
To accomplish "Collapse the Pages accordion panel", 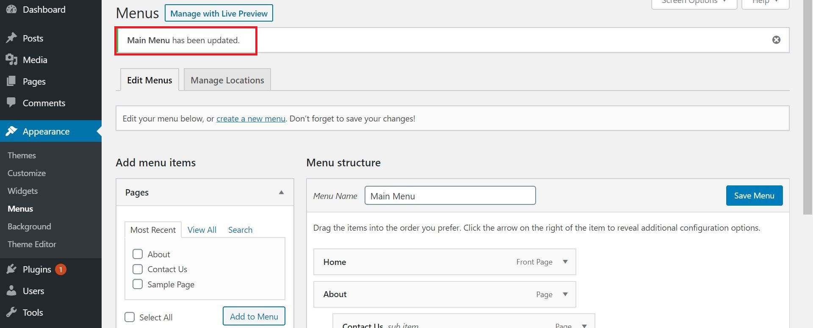I will [x=281, y=192].
